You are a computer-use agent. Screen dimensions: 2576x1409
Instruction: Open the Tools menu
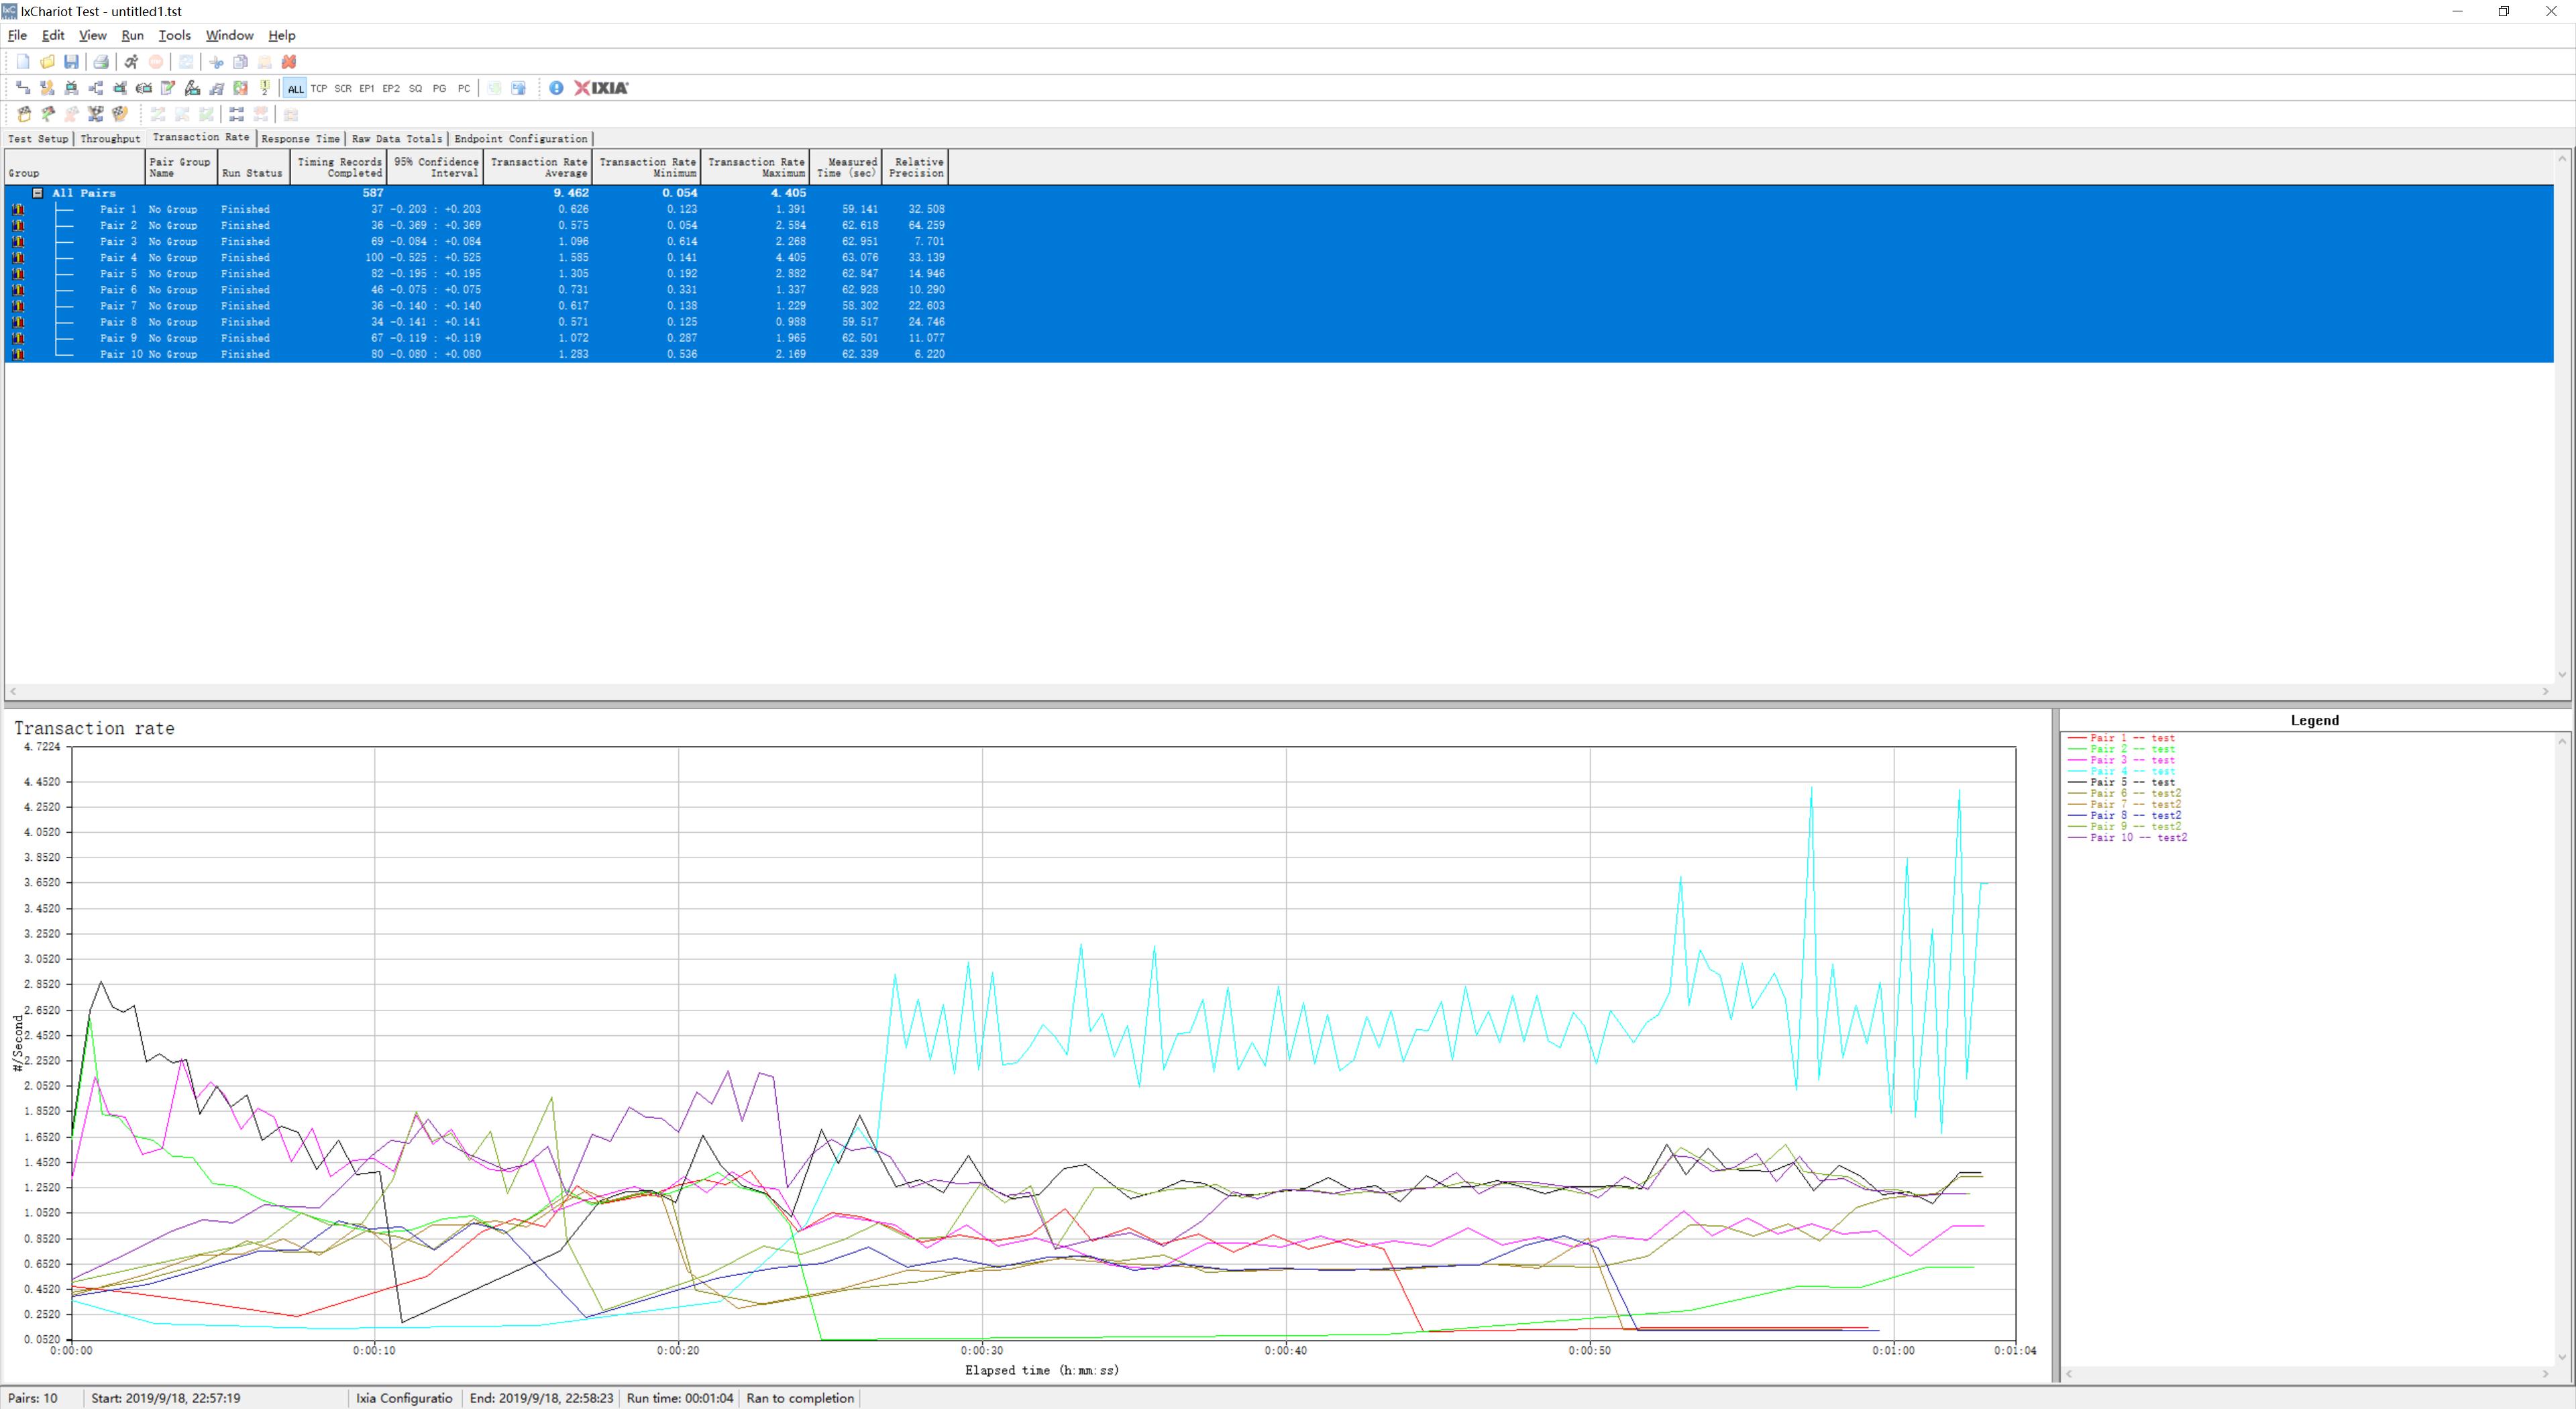click(174, 35)
